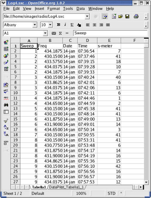Click the horizontal scrollbar right arrow
The height and width of the screenshot is (198, 151).
(141, 187)
